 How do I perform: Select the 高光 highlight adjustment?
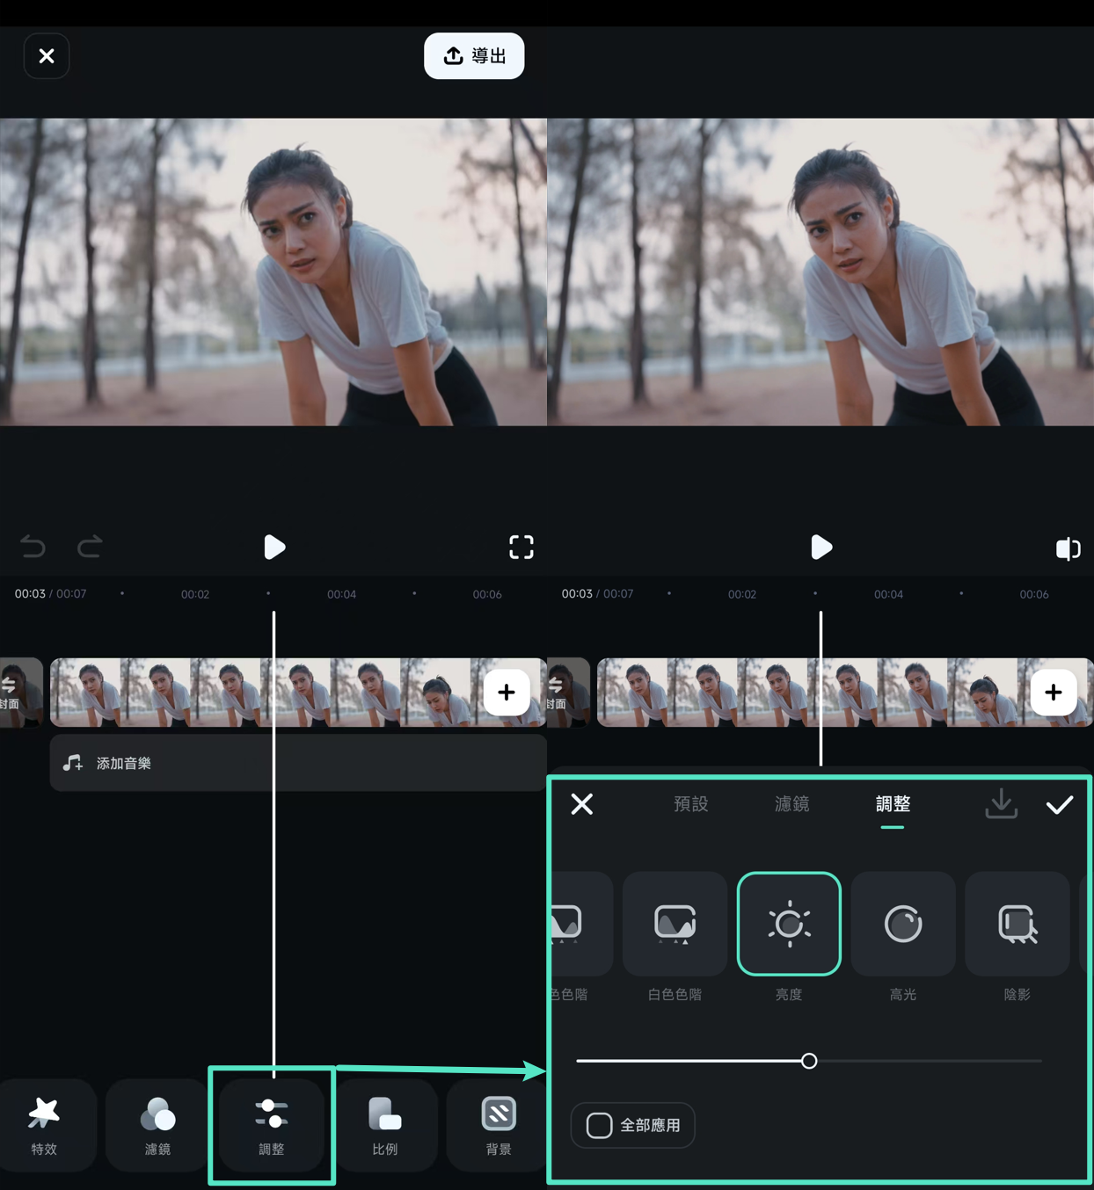pos(903,925)
